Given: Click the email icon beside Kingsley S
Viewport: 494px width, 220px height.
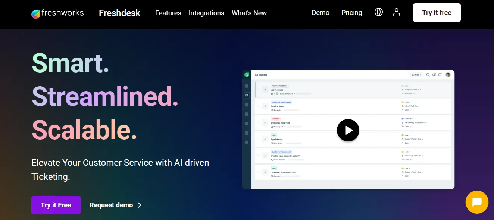Looking at the screenshot, I should pyautogui.click(x=272, y=143).
